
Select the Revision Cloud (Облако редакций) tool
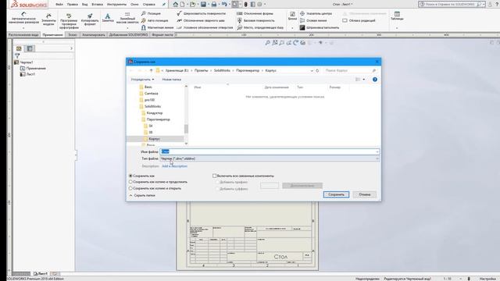tap(359, 20)
